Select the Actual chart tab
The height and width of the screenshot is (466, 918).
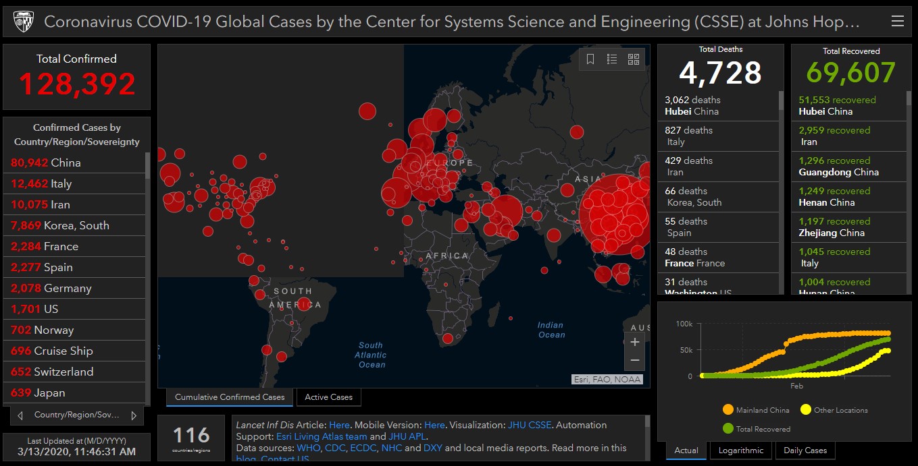[x=686, y=450]
